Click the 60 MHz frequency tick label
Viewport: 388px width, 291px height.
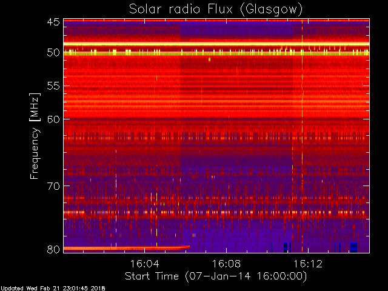click(53, 119)
